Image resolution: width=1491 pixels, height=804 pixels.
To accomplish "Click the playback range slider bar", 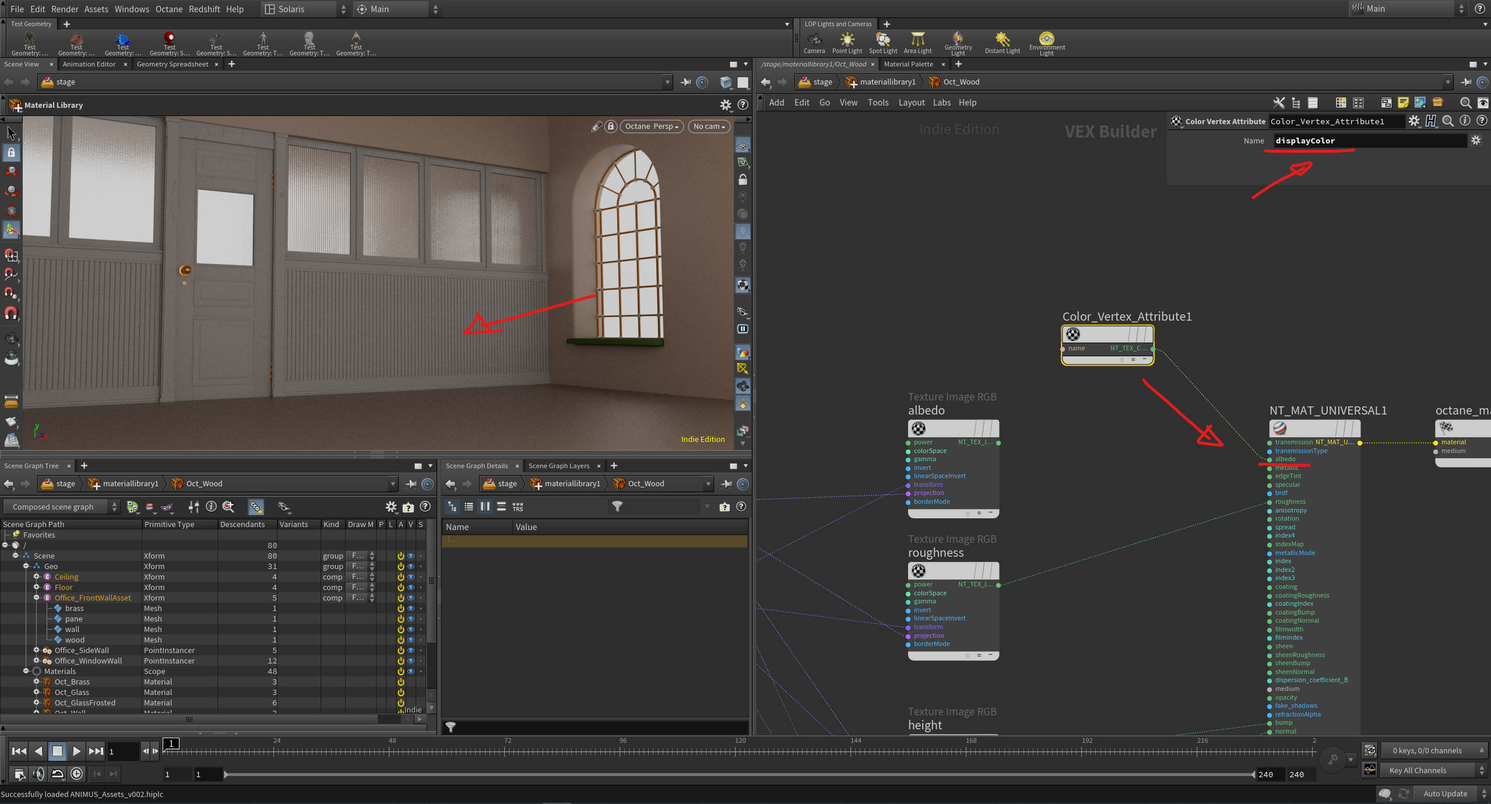I will click(x=738, y=775).
